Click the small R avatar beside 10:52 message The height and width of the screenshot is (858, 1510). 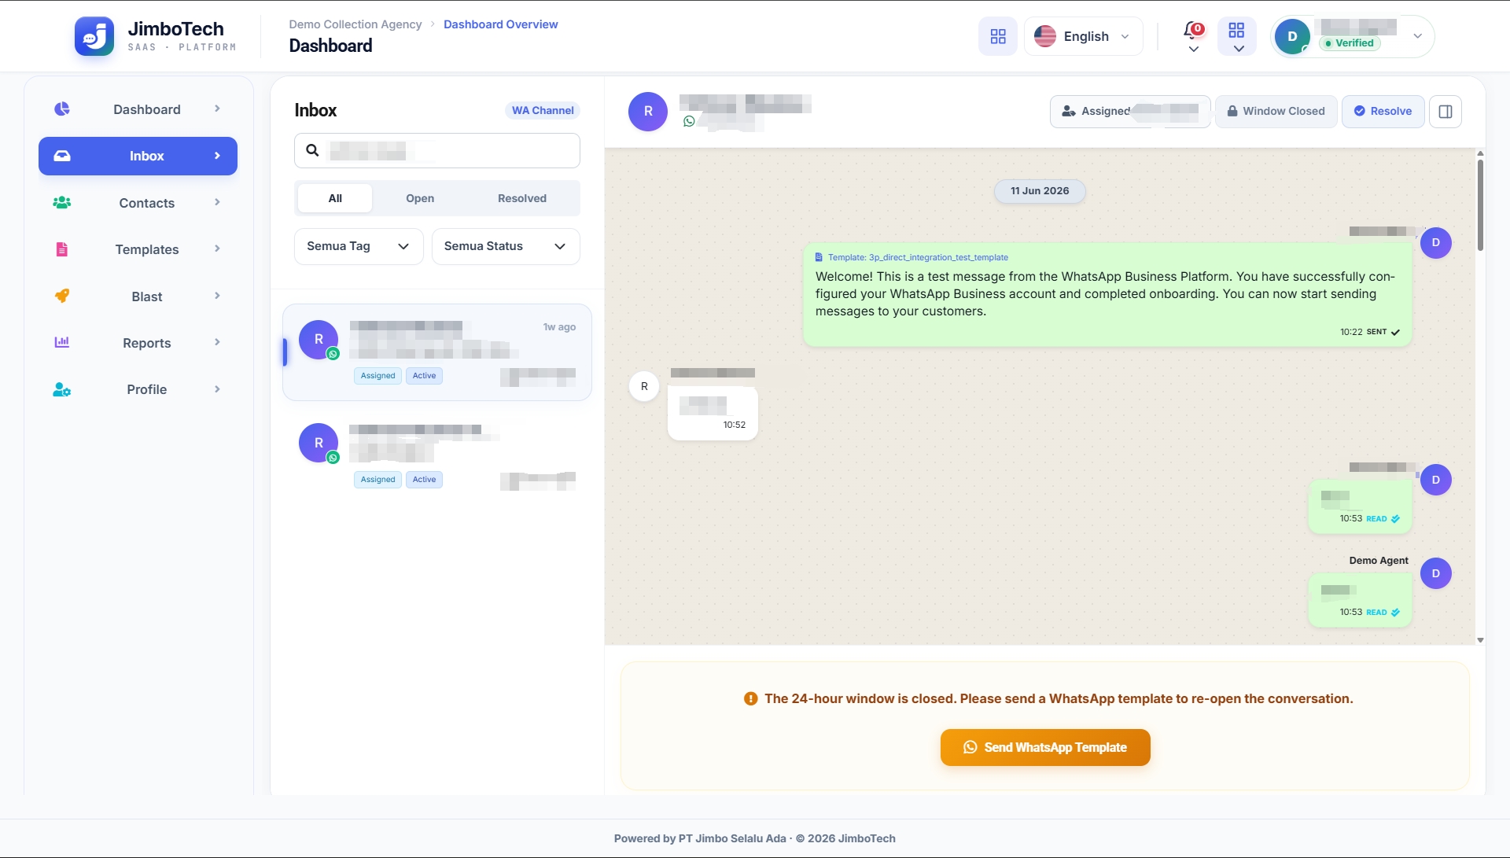644,387
